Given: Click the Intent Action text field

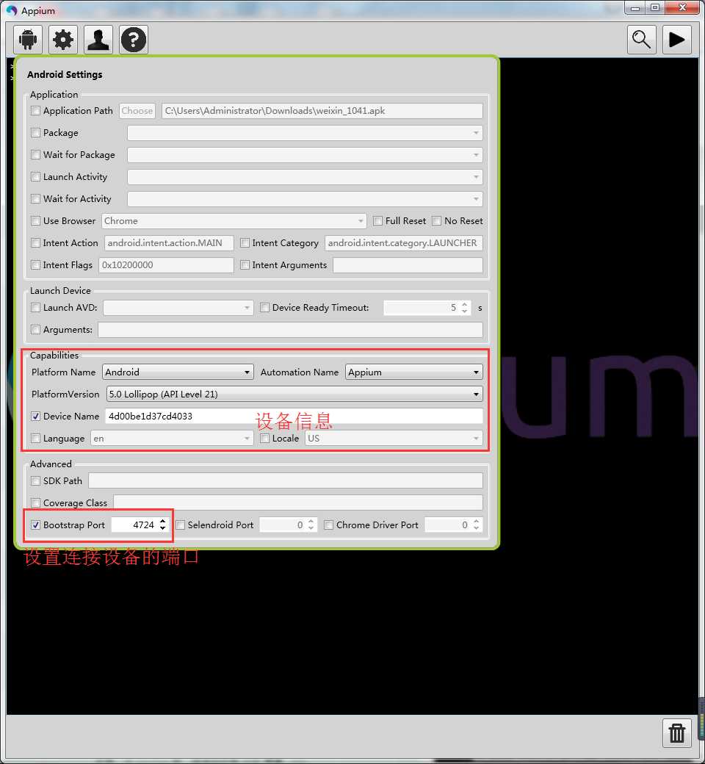Looking at the screenshot, I should [x=169, y=242].
